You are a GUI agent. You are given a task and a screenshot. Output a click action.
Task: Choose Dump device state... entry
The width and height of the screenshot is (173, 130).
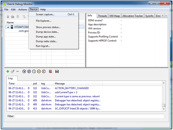[x=54, y=32]
